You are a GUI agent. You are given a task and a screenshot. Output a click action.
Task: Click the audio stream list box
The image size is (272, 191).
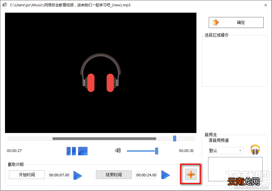[235, 169]
